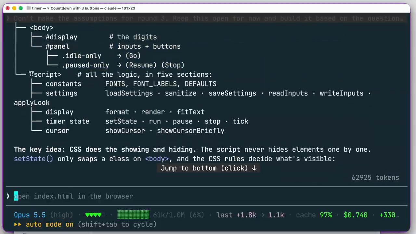Click the "FONT_LABELS," constant name
The image size is (416, 234).
pyautogui.click(x=155, y=84)
